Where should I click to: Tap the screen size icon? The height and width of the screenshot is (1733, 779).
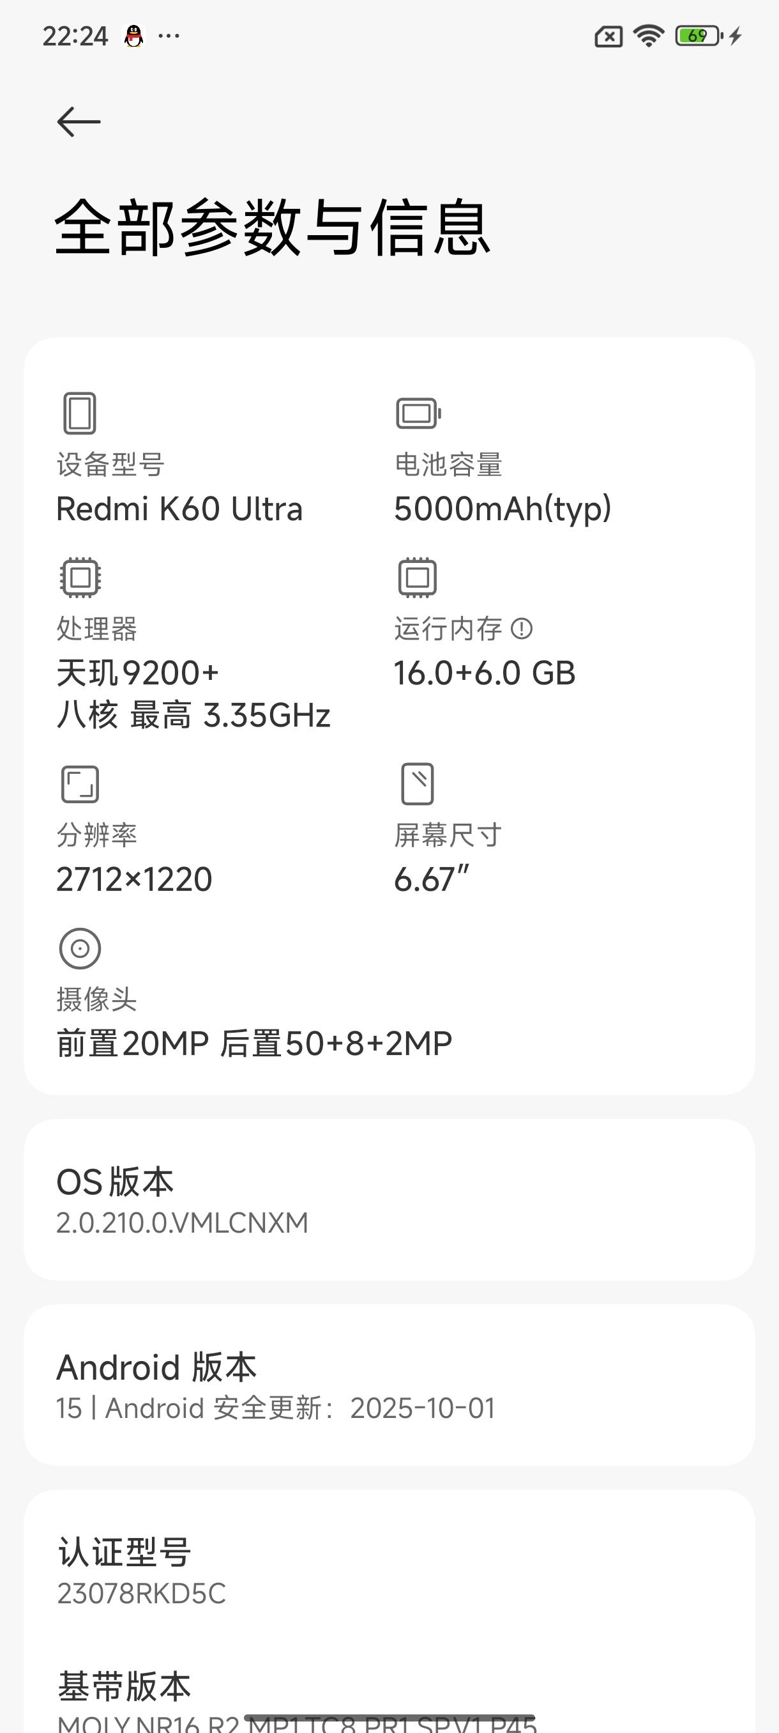pos(418,784)
